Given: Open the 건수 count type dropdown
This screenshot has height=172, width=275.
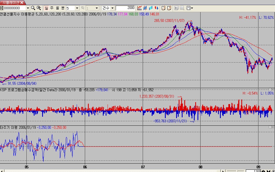Looking at the screenshot, I should point(112,8).
